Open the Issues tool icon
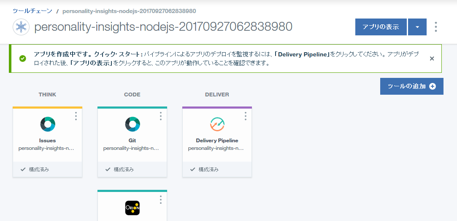 coord(48,124)
